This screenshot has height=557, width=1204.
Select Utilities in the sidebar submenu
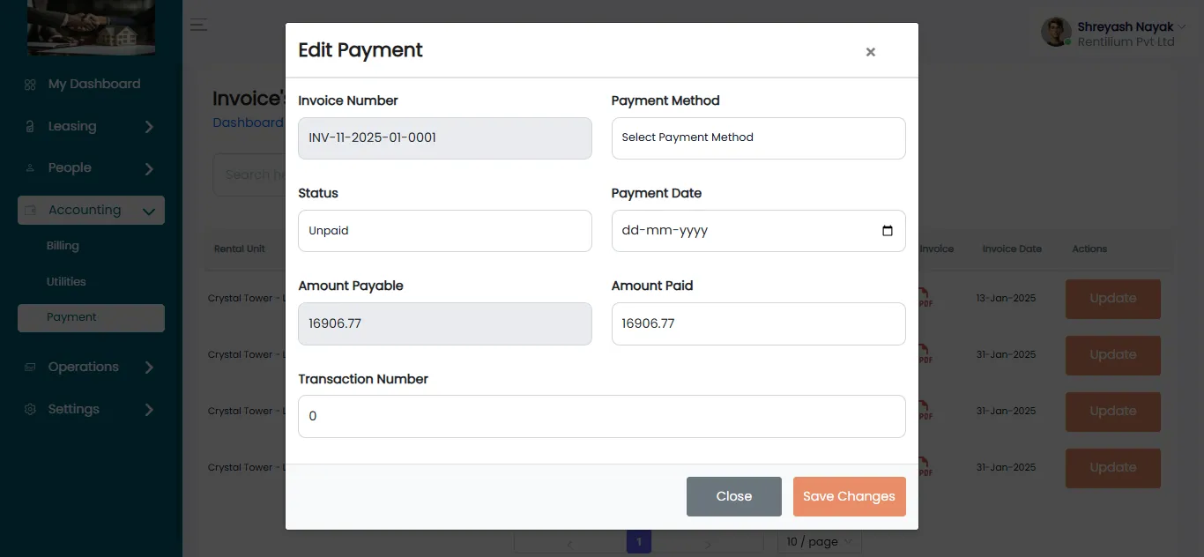66,282
